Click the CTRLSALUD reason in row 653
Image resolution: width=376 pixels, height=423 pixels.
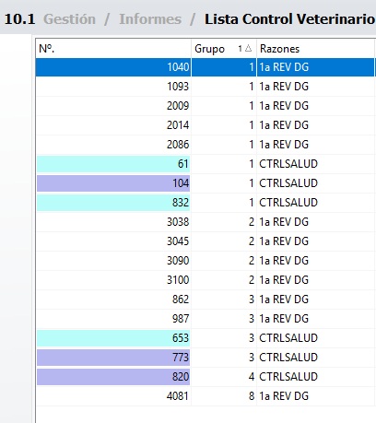pos(288,338)
